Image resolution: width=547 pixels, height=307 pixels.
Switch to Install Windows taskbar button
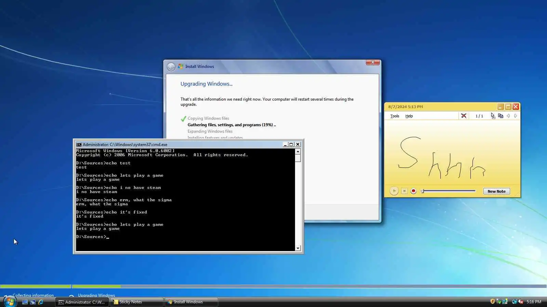[x=191, y=302]
